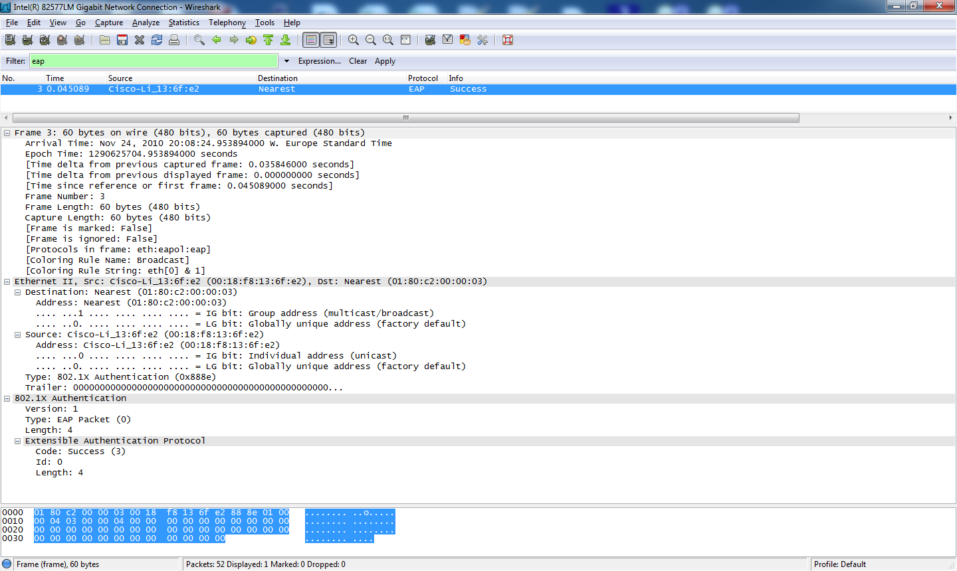Collapse the Ethernet II tree node
This screenshot has height=571, width=957.
point(7,282)
